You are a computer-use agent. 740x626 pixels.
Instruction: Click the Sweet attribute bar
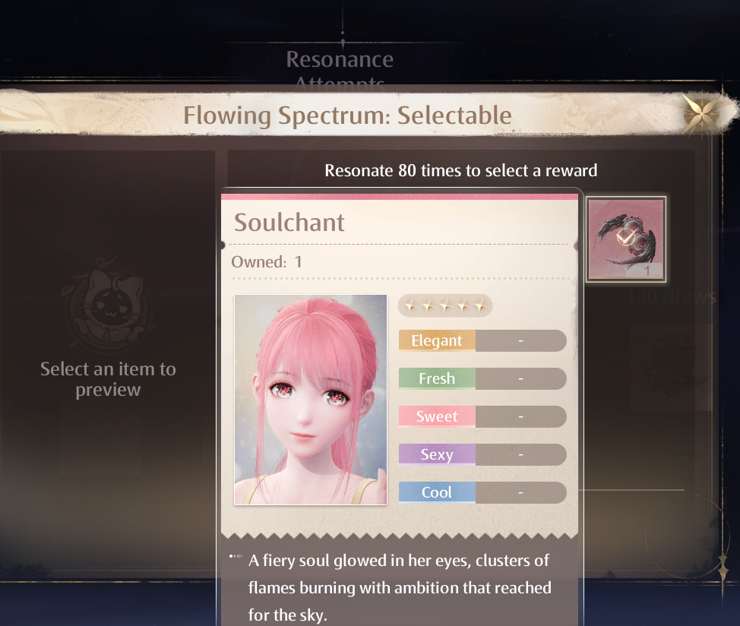pyautogui.click(x=482, y=416)
